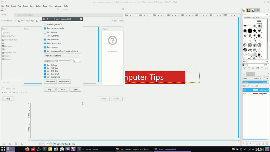This screenshot has height=152, width=270.
Task: Click the lock alpha channel checkerboard icon
Action: click(256, 86)
